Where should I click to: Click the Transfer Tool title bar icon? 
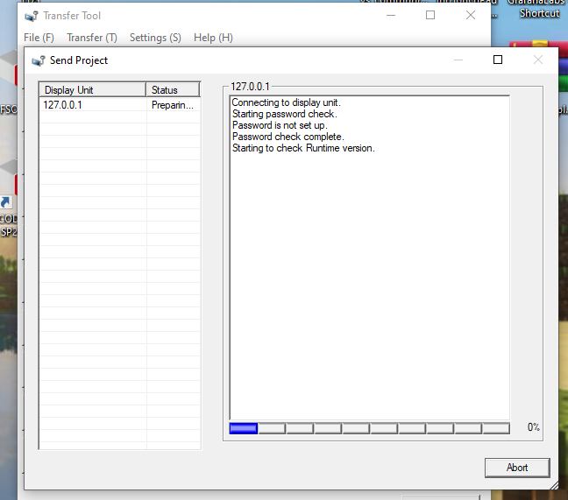pyautogui.click(x=32, y=16)
